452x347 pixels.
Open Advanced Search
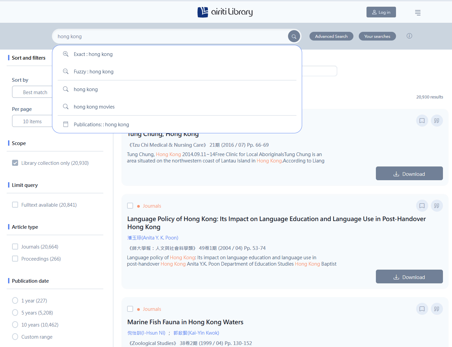tap(331, 36)
